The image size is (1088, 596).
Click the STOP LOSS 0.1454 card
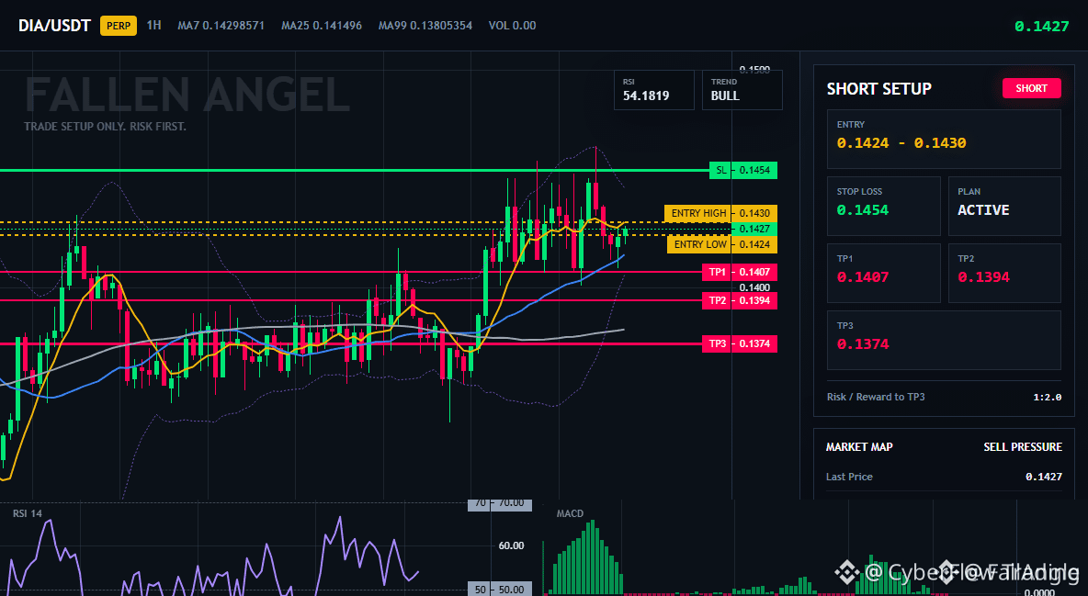[883, 206]
